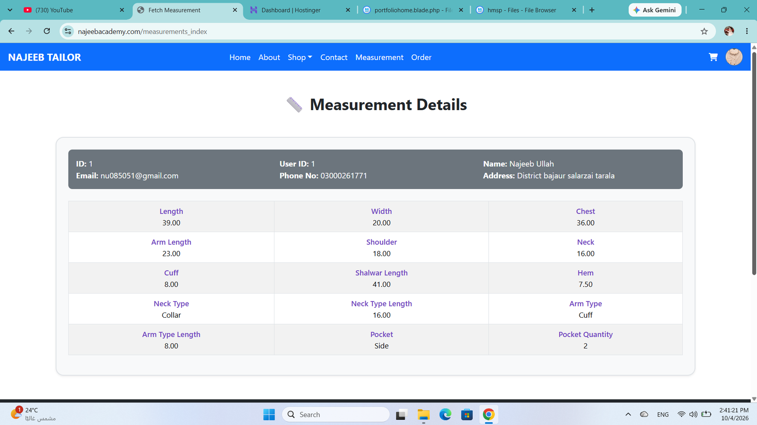
Task: Open the tab search chevron
Action: point(10,10)
